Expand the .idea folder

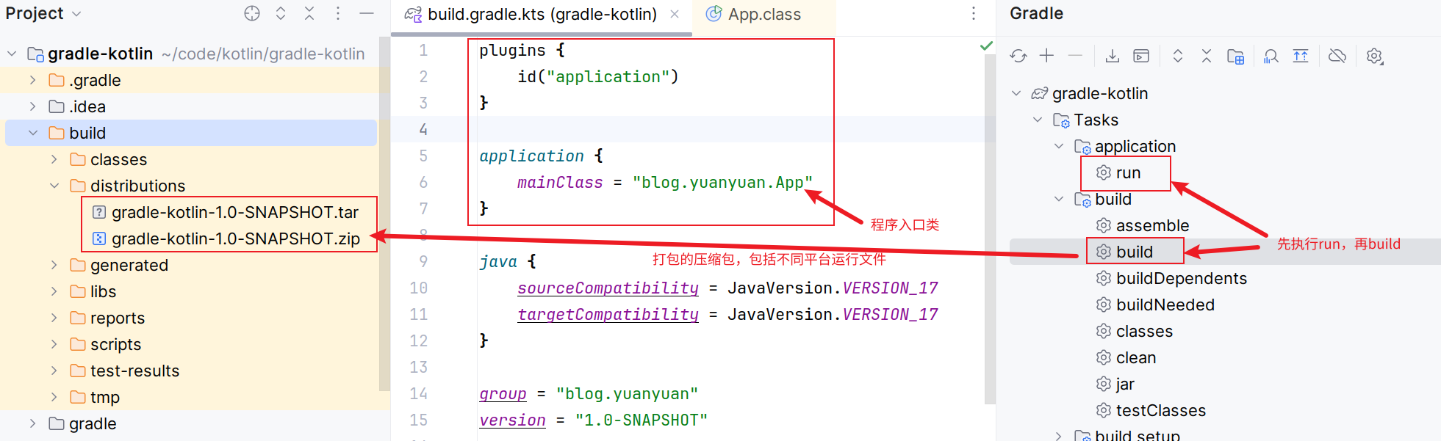pos(32,106)
